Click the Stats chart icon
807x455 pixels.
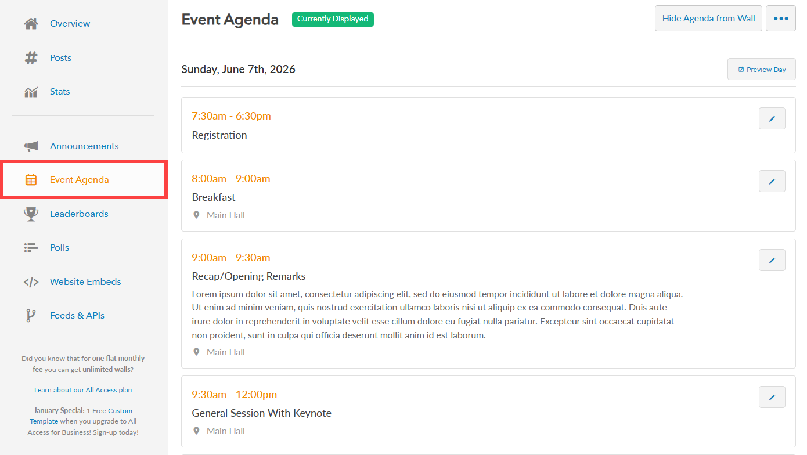(x=30, y=91)
